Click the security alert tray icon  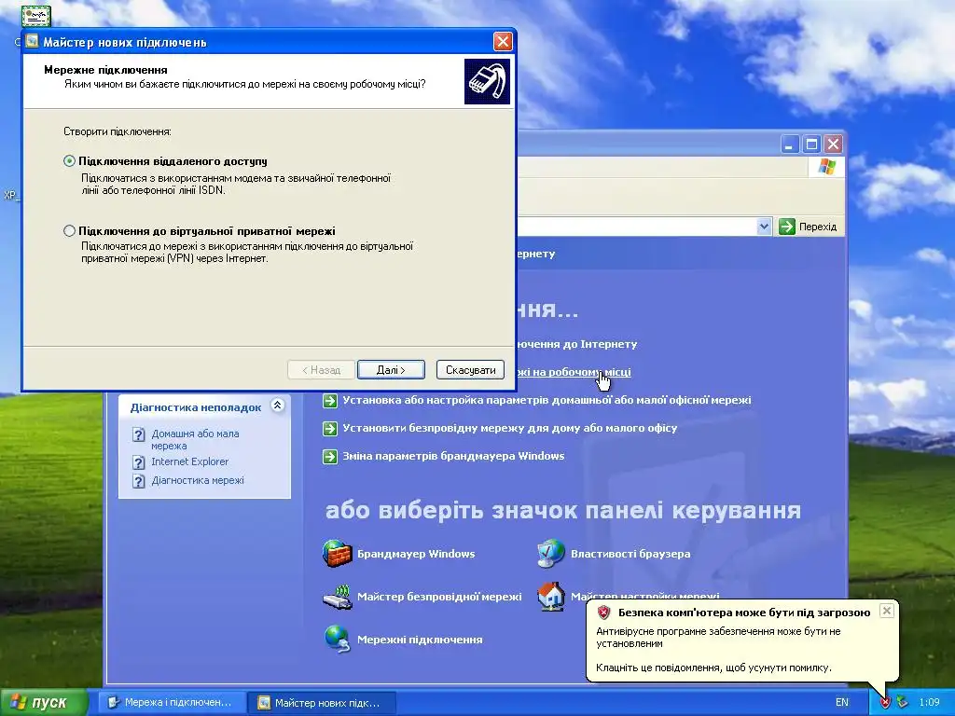885,703
